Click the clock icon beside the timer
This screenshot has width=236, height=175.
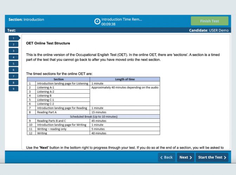[x=97, y=21]
